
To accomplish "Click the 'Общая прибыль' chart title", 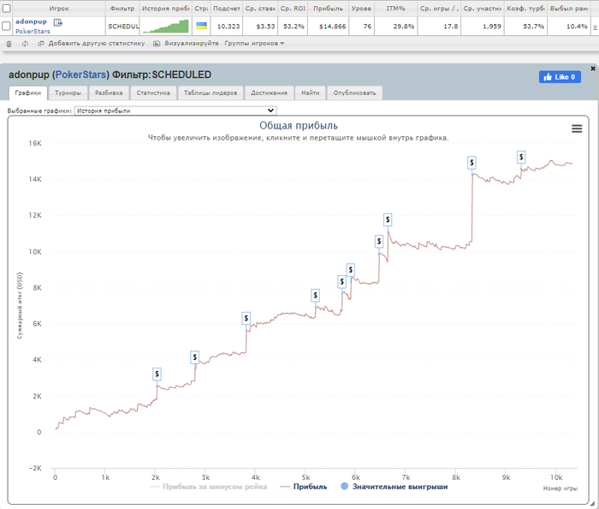I will tap(299, 125).
